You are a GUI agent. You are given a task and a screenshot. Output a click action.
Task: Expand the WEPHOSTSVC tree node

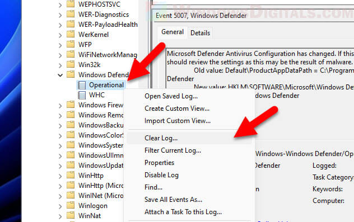(60, 5)
